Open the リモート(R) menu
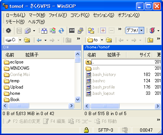The width and height of the screenshot is (163, 135). (x=15, y=22)
